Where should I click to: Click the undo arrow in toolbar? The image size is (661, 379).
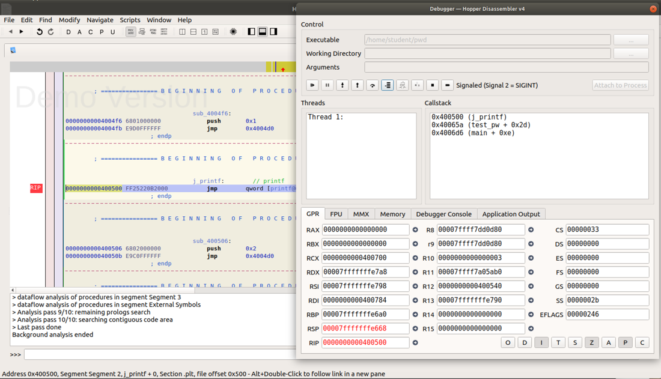tap(40, 32)
